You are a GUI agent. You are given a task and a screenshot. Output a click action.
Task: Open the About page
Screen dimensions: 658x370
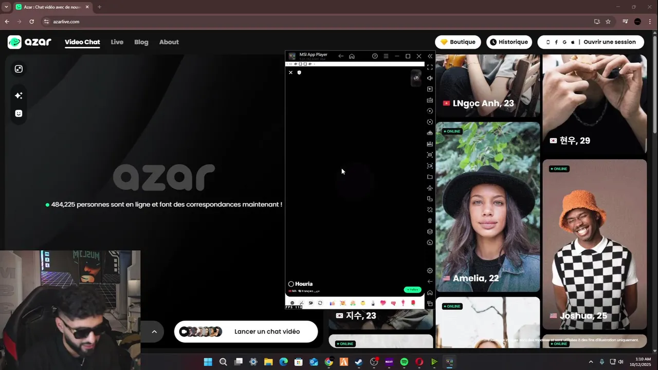click(169, 42)
